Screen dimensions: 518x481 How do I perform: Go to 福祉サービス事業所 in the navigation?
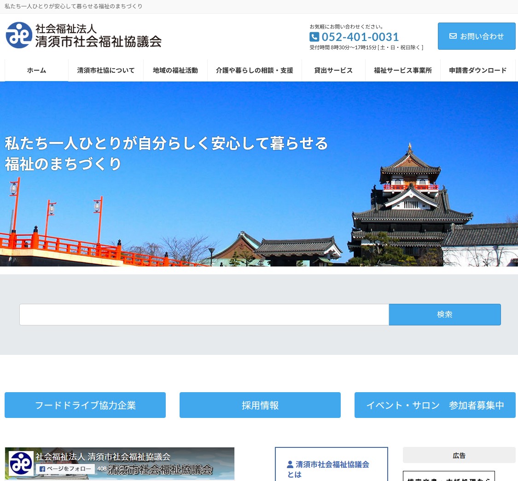(x=403, y=70)
